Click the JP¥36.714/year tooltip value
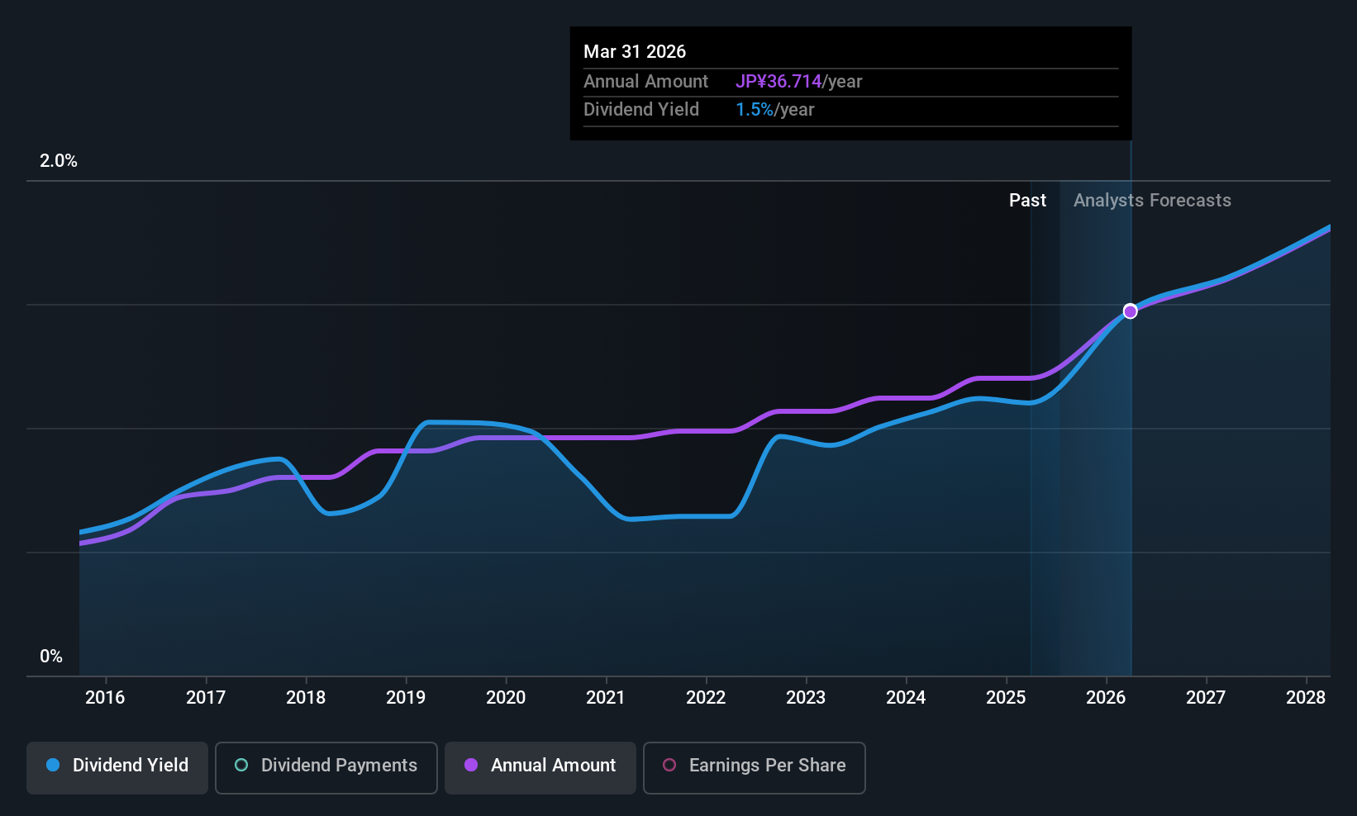Screen dimensions: 1357x816 tap(798, 82)
